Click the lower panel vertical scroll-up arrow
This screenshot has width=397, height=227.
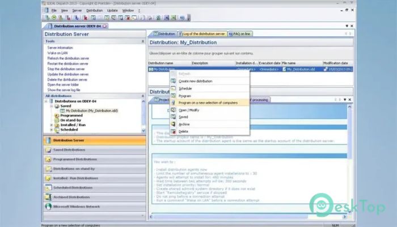349,107
